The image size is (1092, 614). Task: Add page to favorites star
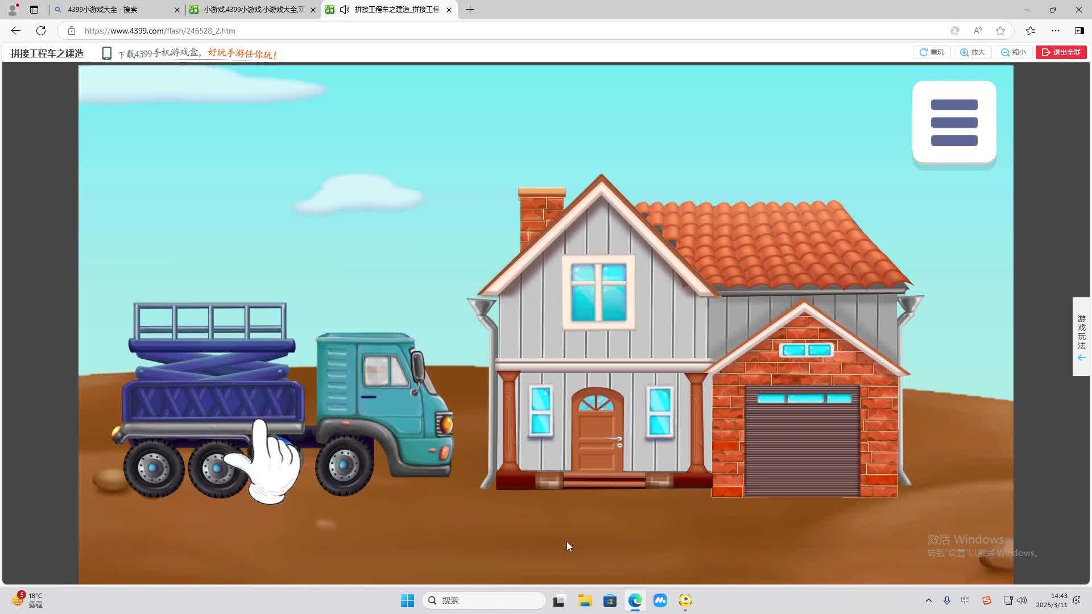tap(1000, 31)
